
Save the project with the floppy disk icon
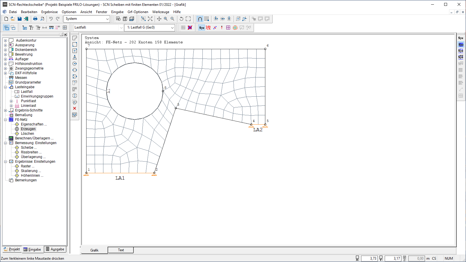click(x=20, y=19)
